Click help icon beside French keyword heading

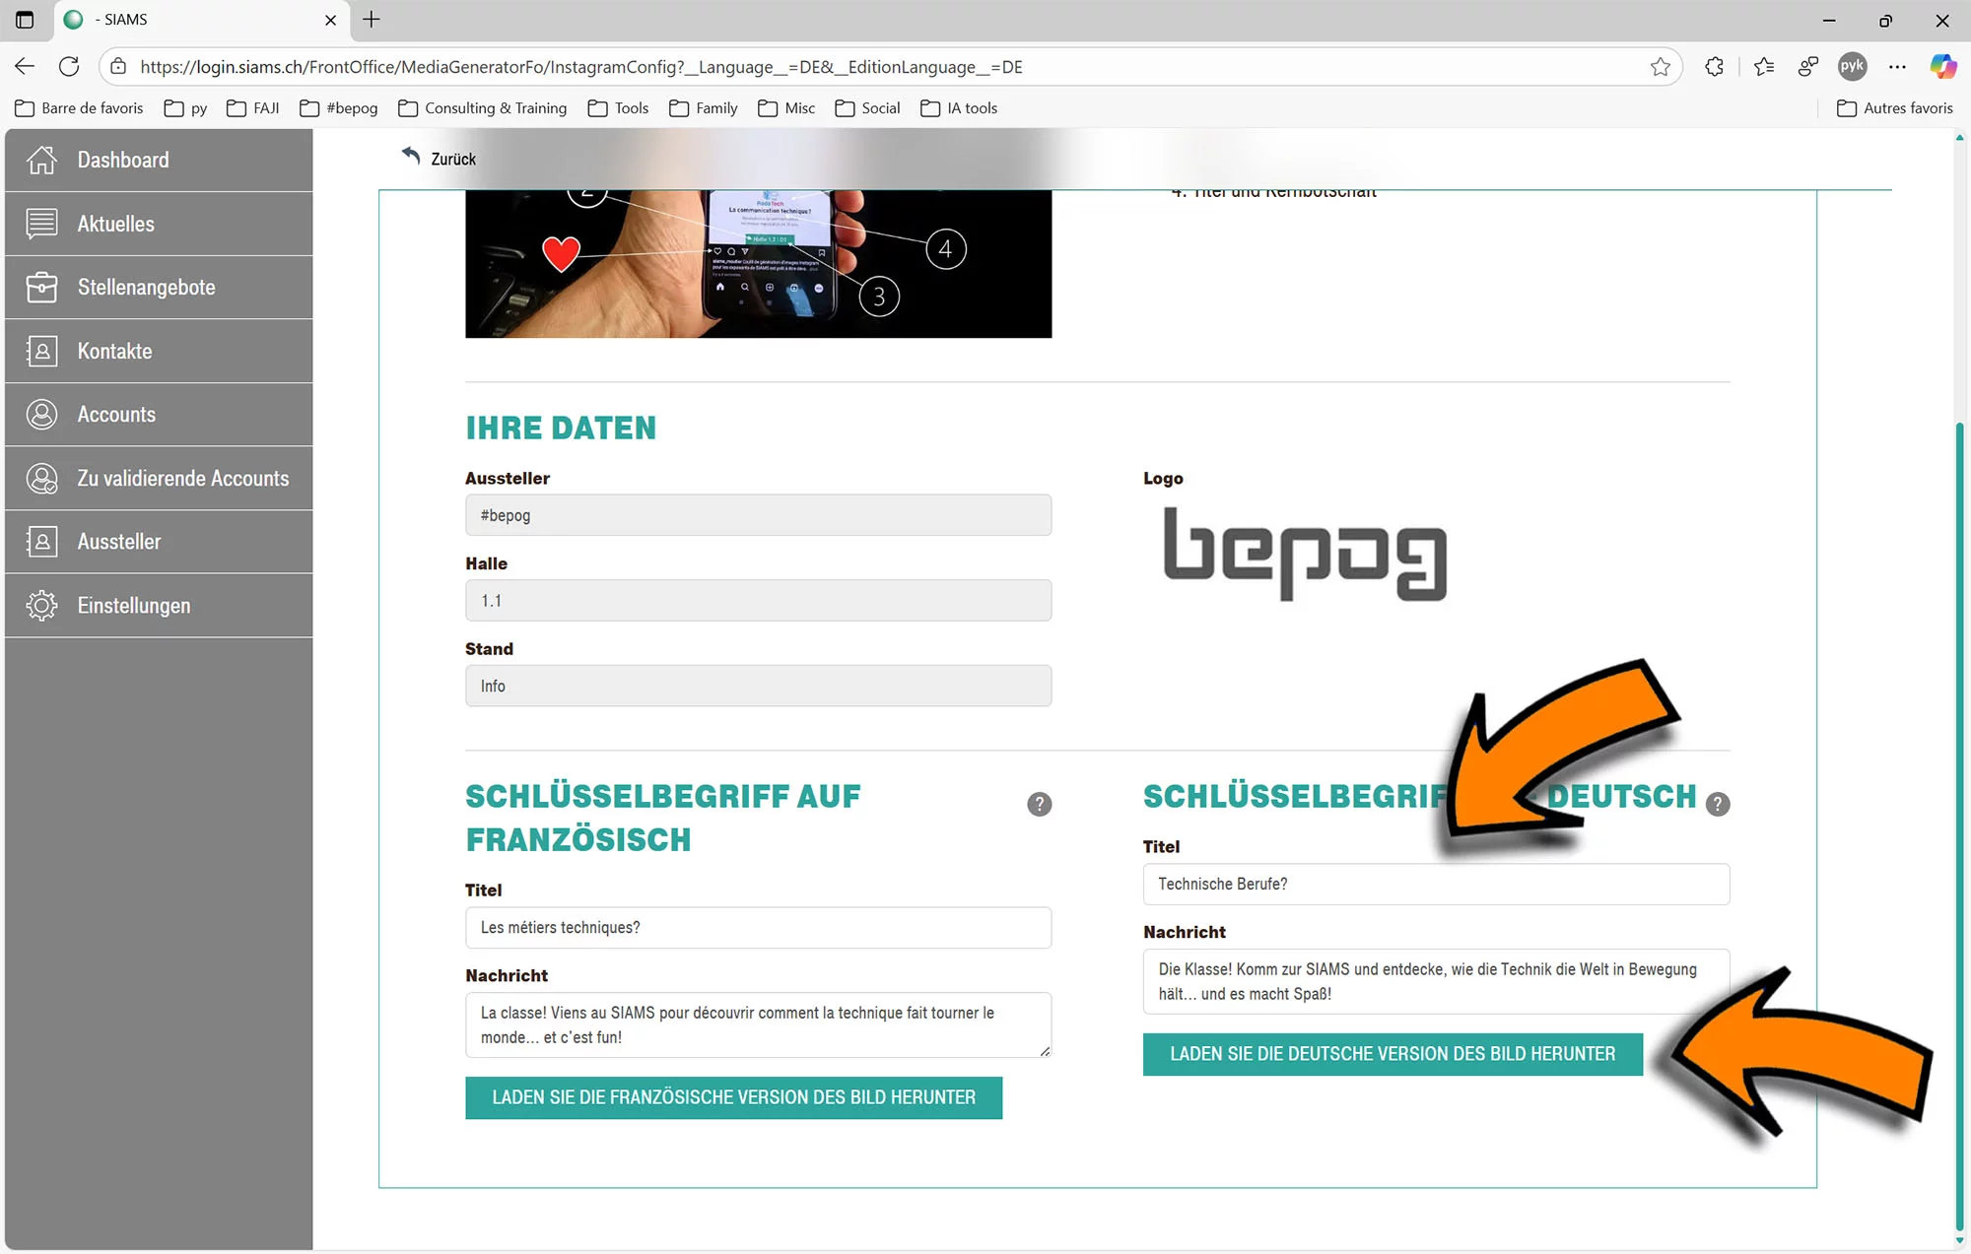coord(1039,804)
